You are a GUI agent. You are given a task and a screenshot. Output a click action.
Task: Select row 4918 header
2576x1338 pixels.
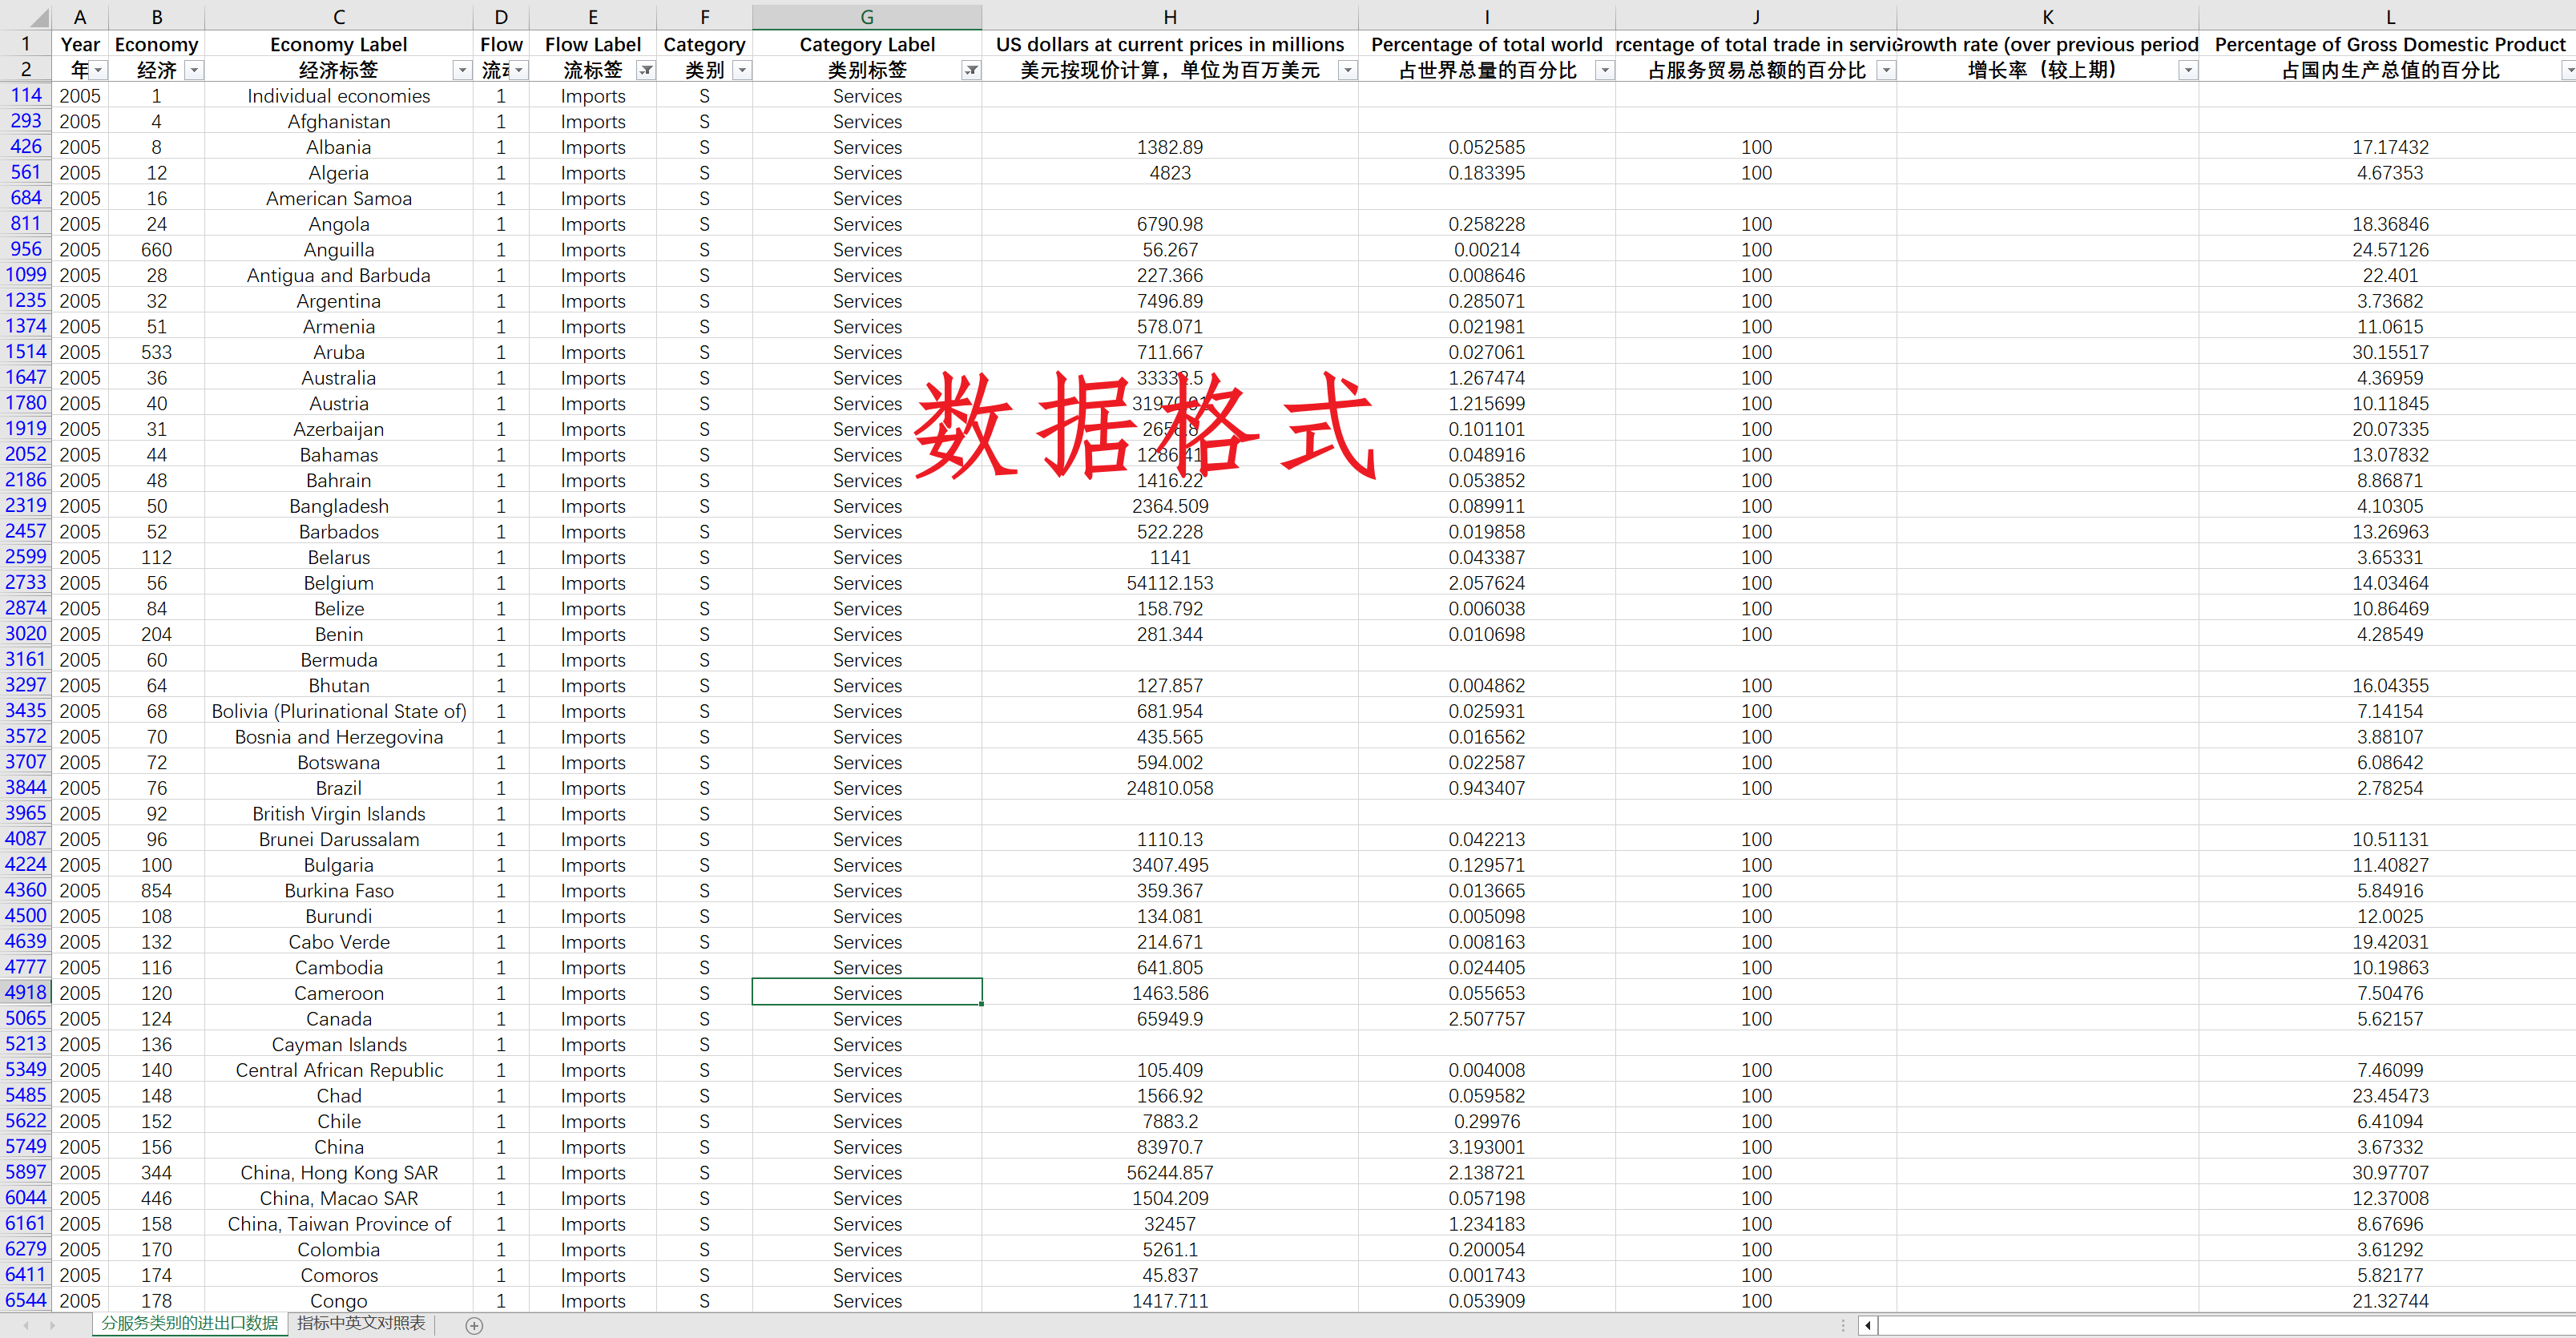point(26,992)
